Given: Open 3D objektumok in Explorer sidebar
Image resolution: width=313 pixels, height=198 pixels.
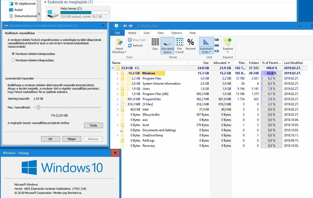Looking at the screenshot, I should click(23, 4).
